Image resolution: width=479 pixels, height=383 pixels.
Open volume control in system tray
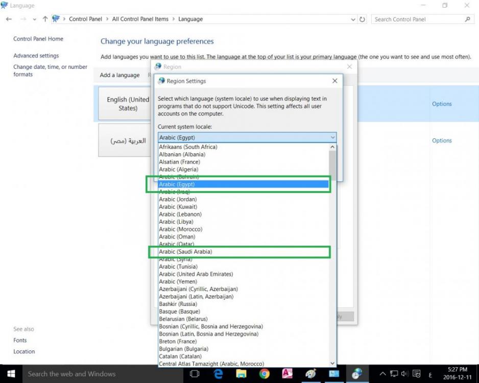405,374
